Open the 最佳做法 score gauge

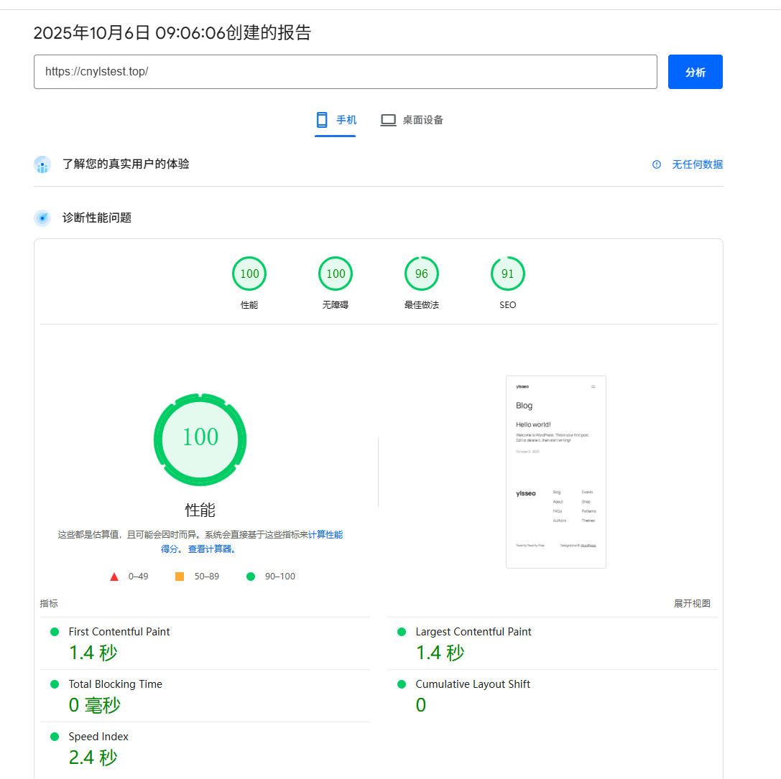point(422,274)
